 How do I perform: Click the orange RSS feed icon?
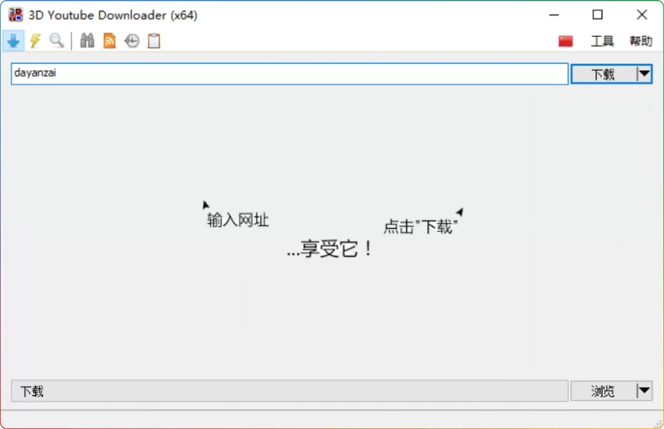[x=109, y=40]
